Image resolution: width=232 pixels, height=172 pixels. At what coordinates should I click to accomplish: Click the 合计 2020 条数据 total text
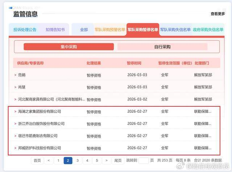208,160
